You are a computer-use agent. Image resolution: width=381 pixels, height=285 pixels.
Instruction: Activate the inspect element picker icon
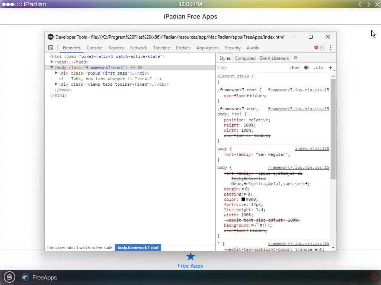[x=51, y=48]
